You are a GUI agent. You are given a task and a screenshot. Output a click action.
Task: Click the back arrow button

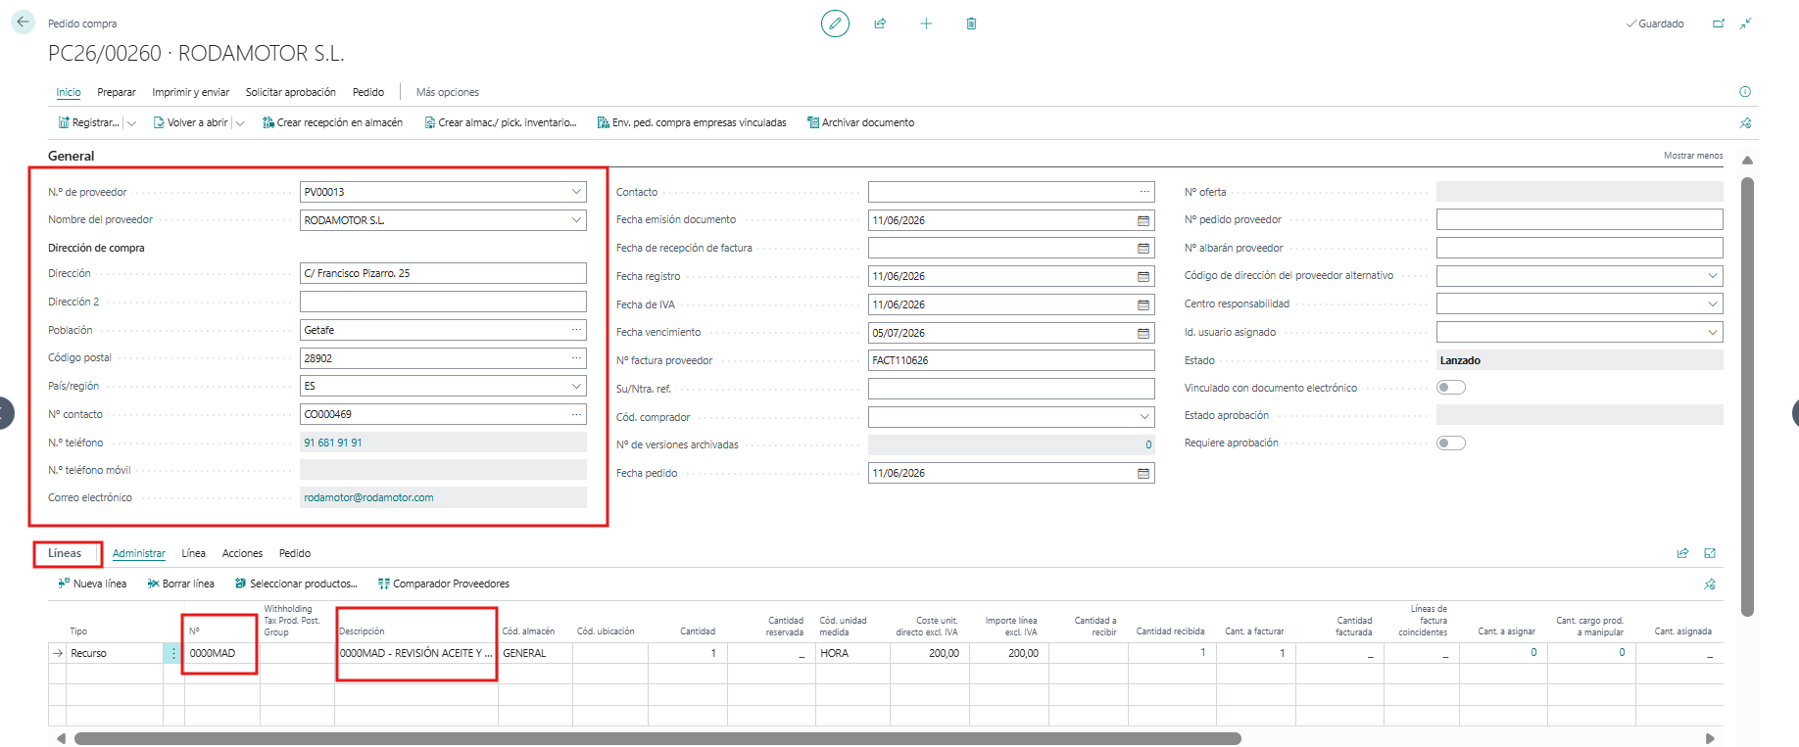click(x=23, y=22)
